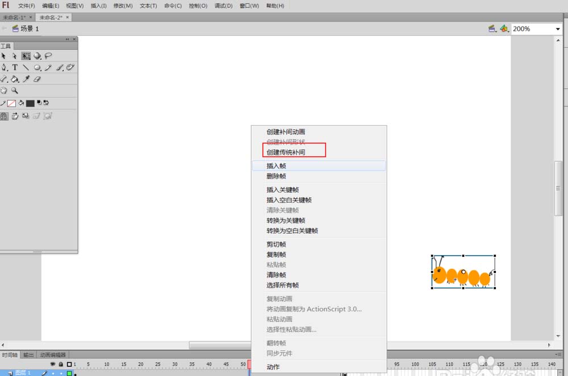Open the 文件(F) menu
This screenshot has height=376, width=568.
click(x=27, y=6)
